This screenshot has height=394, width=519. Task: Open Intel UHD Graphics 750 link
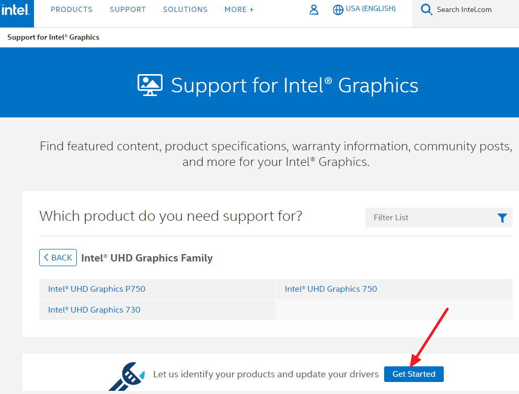(331, 289)
